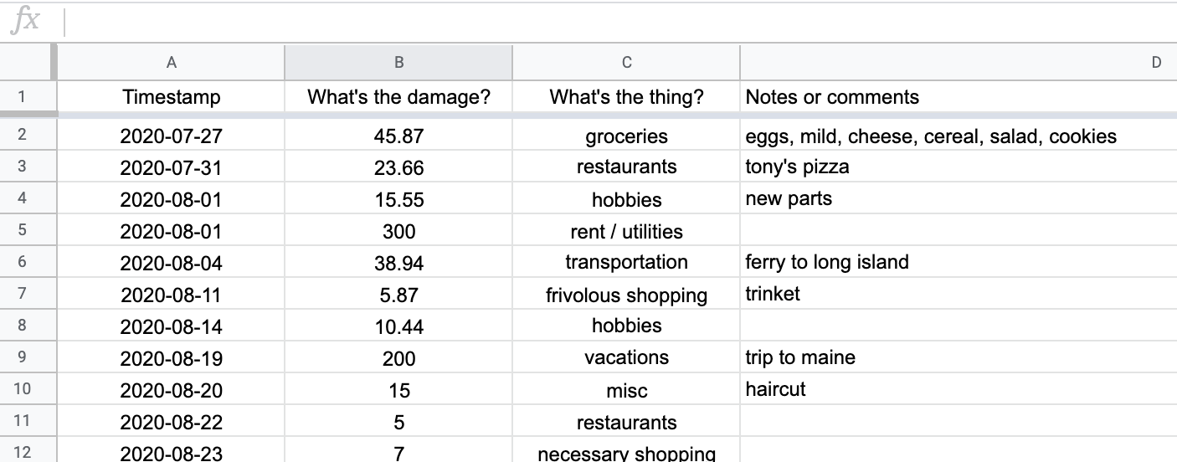Viewport: 1177px width, 462px height.
Task: Click the Timestamp header cell
Action: click(x=171, y=97)
